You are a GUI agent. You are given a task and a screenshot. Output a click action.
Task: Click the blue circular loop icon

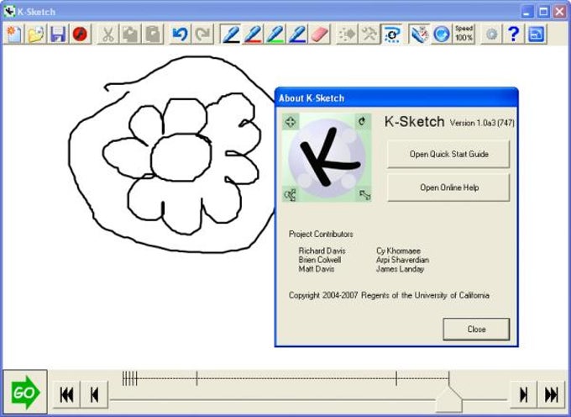tap(442, 34)
